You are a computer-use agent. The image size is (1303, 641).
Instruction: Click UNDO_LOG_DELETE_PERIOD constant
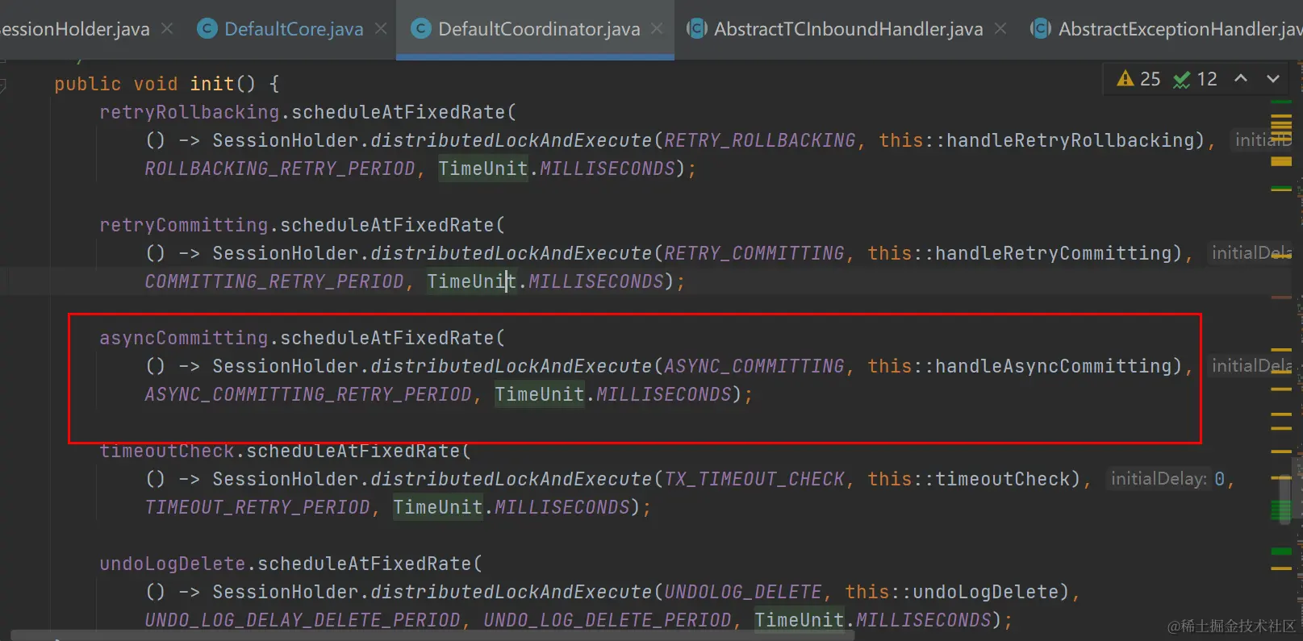point(607,620)
